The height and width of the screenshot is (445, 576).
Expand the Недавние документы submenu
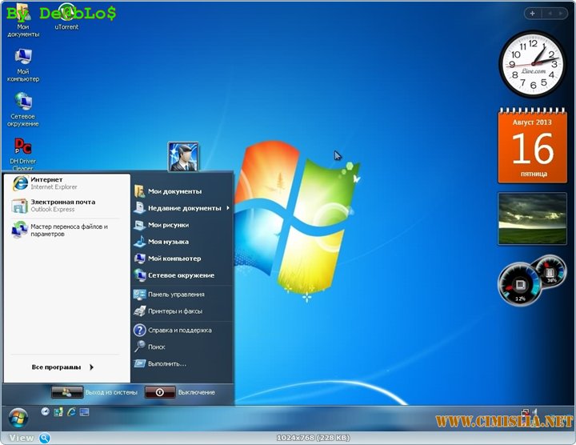point(186,208)
